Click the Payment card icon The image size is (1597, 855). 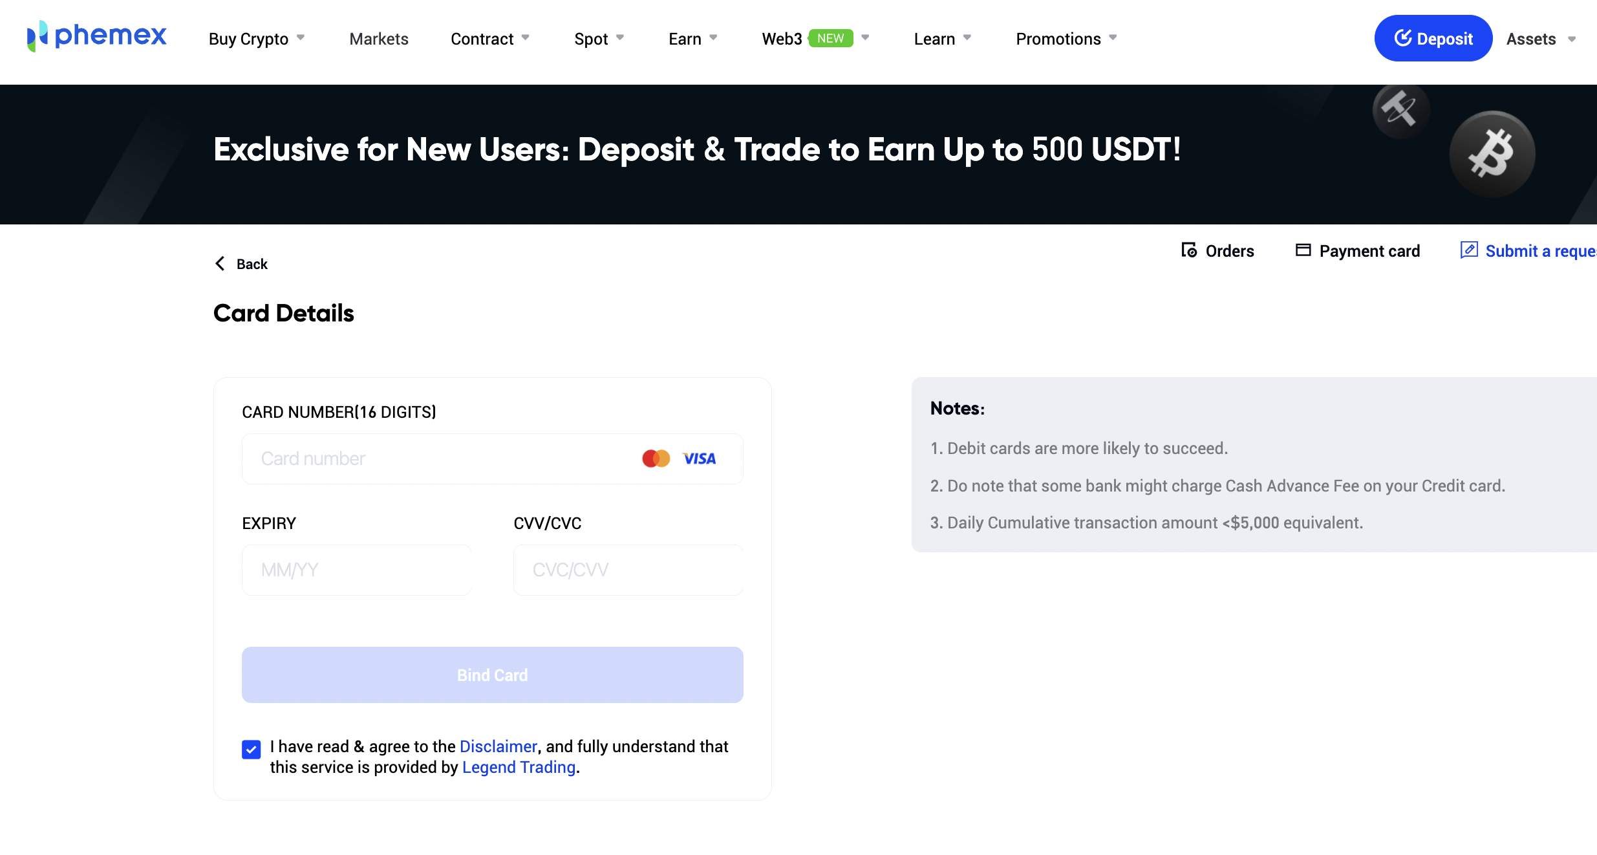[x=1303, y=250]
